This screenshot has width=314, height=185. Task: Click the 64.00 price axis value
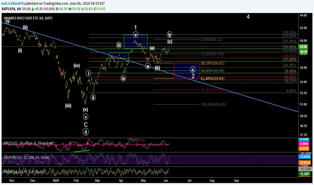[x=303, y=15]
